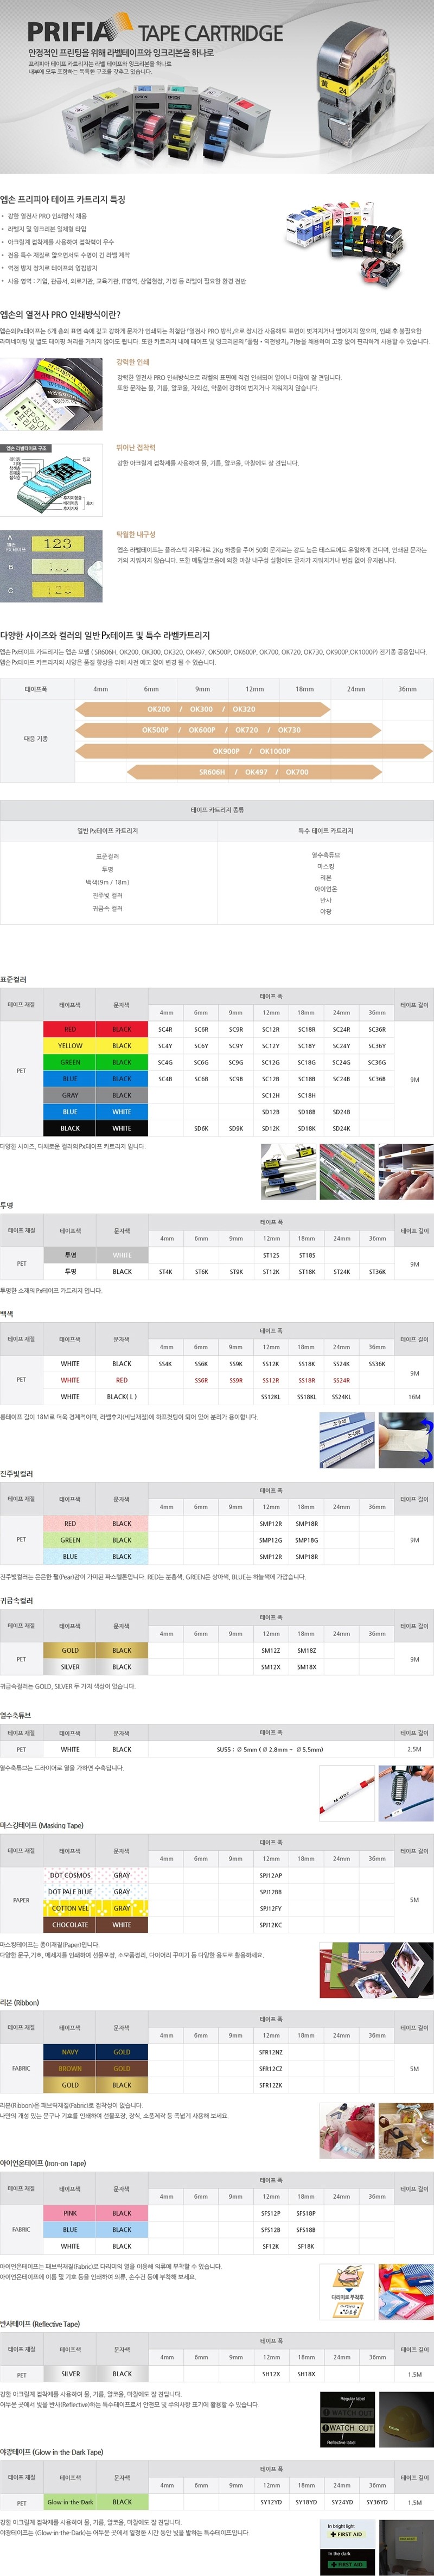The width and height of the screenshot is (434, 2576).
Task: Click the PRIFIA logo in the banner
Action: 75,33
